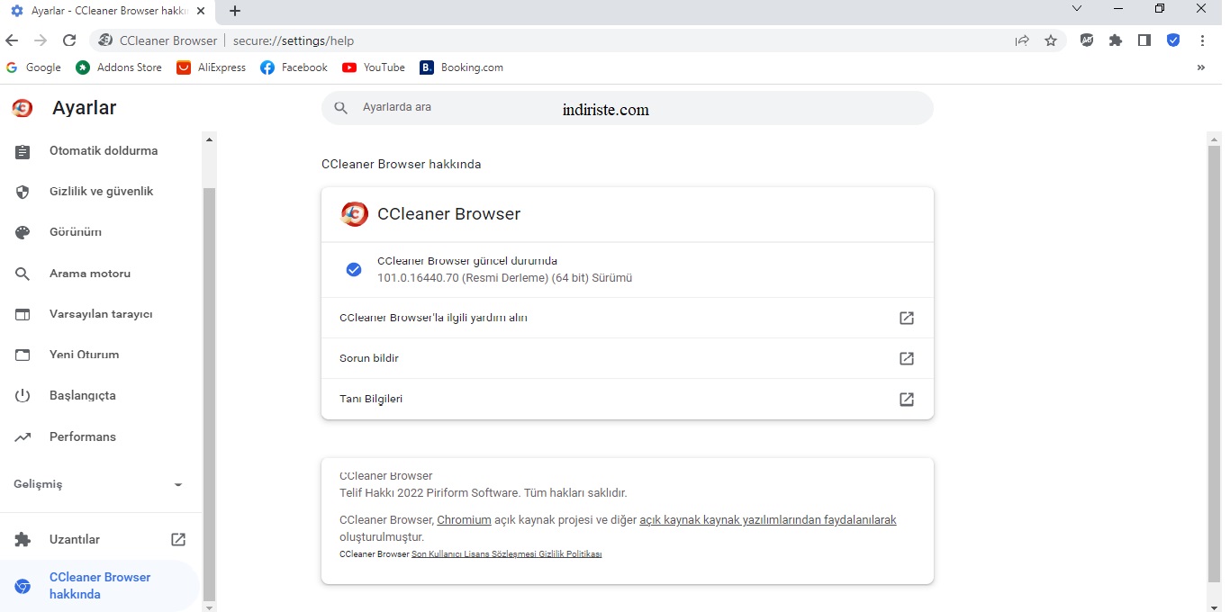The image size is (1230, 612).
Task: Click the search magnifier icon in settings
Action: tap(340, 108)
